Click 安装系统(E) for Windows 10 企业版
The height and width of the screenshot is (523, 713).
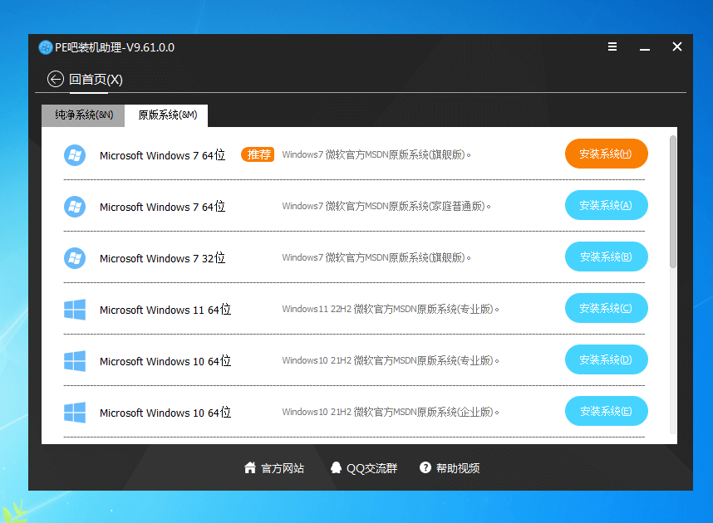click(606, 411)
